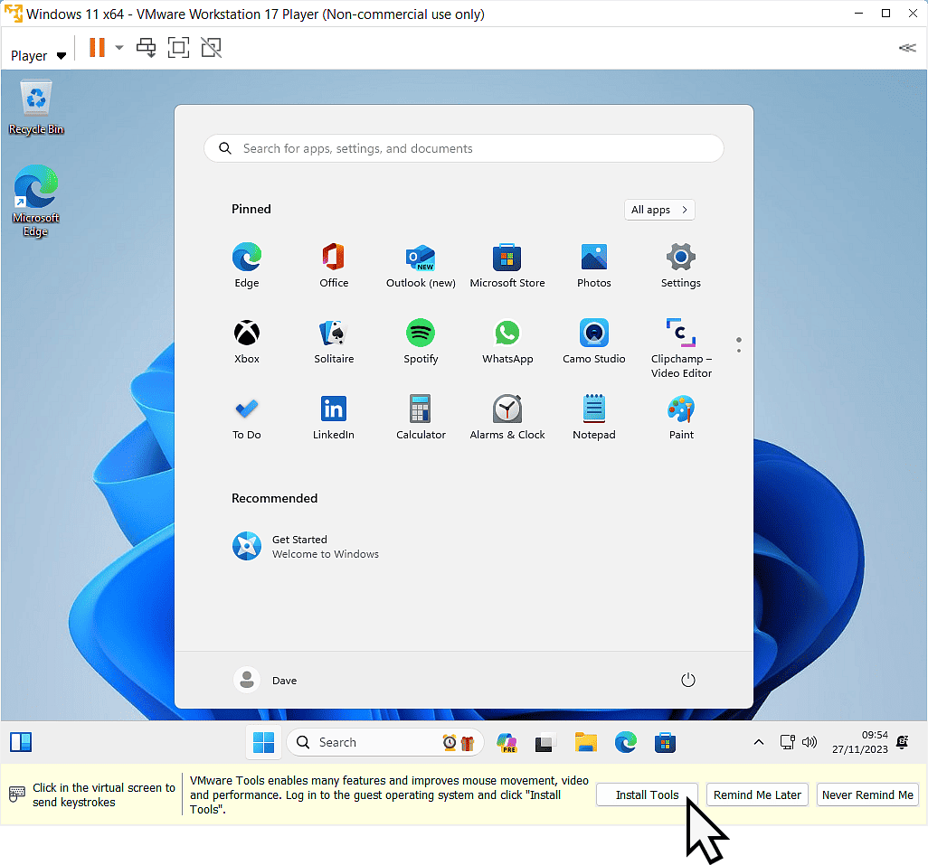Click the Search field in the Start menu

463,148
